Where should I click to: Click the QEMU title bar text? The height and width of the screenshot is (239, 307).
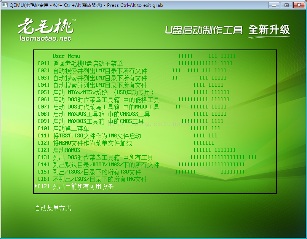point(86,5)
